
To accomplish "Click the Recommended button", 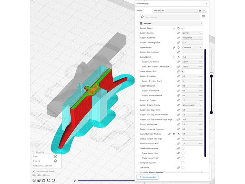I will pyautogui.click(x=147, y=177).
